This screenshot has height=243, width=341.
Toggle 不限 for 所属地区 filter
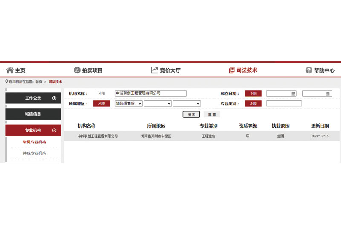click(101, 103)
